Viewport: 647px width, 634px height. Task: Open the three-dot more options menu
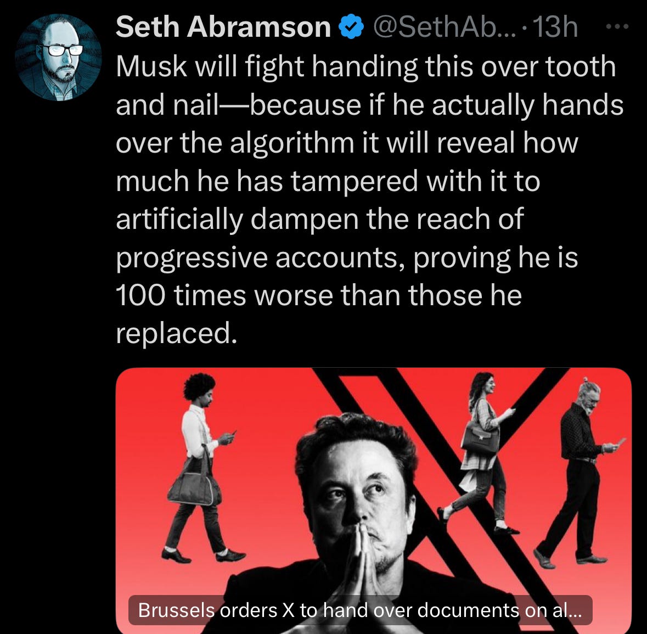[x=617, y=26]
